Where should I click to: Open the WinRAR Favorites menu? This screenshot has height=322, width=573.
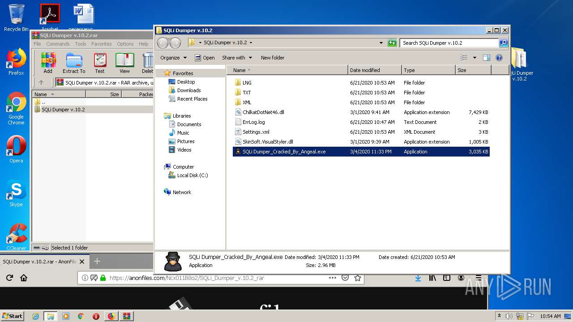(102, 44)
